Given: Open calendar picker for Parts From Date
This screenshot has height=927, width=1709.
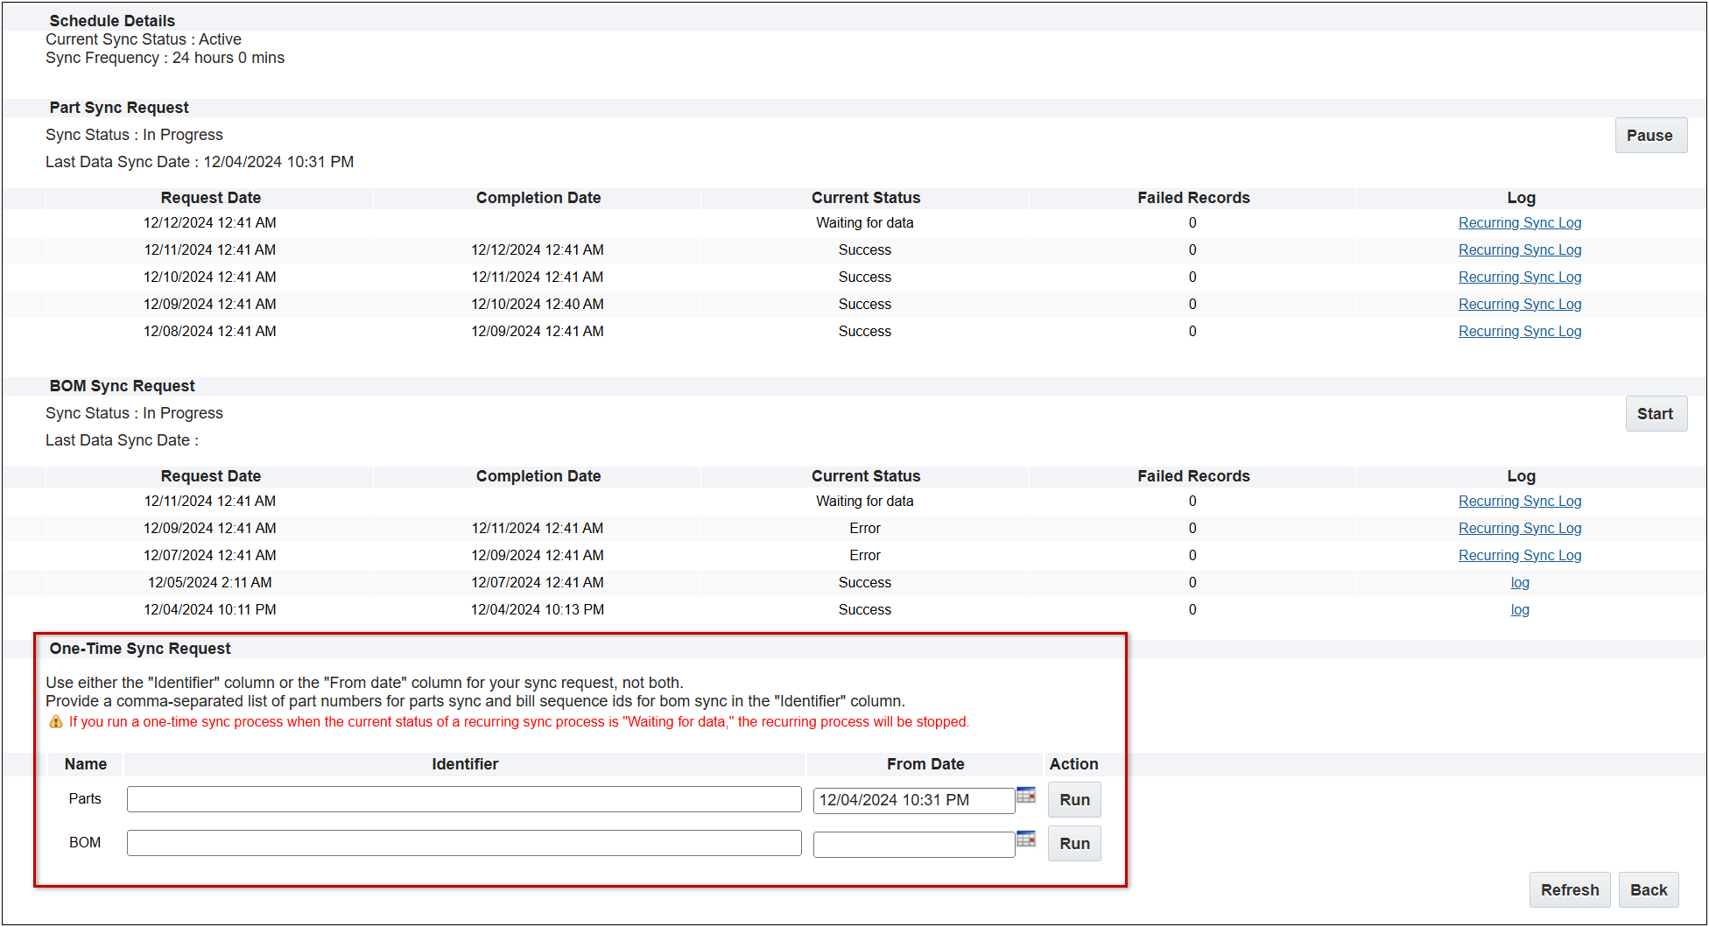Looking at the screenshot, I should (1026, 796).
